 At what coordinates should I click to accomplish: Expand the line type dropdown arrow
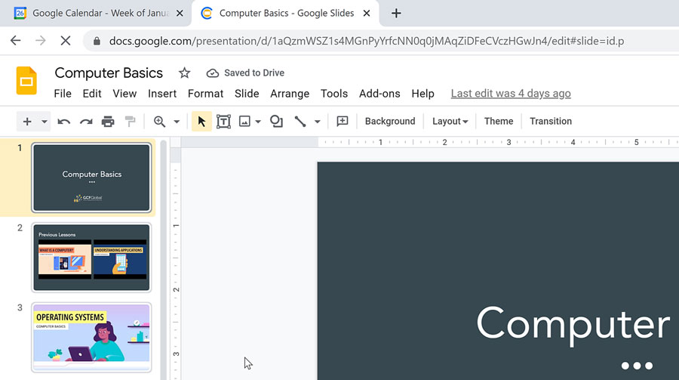click(318, 122)
